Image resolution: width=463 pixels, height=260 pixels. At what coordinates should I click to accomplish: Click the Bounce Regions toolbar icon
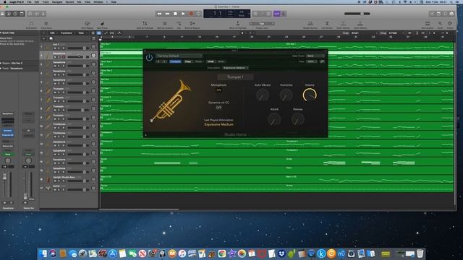[192, 25]
